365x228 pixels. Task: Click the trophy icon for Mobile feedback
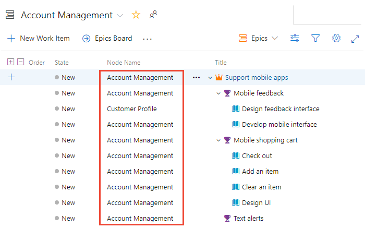tap(227, 93)
